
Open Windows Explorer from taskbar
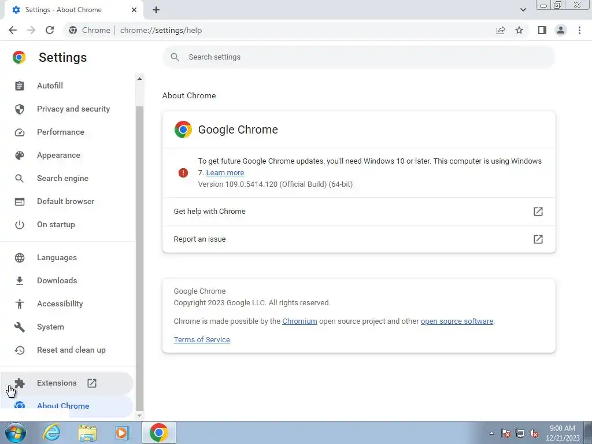click(x=87, y=432)
